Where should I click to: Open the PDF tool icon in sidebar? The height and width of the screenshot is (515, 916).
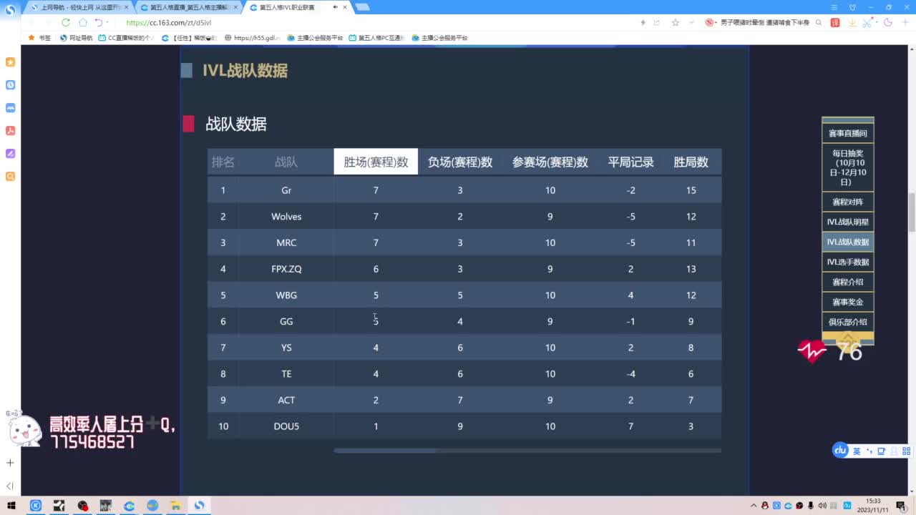pos(10,130)
